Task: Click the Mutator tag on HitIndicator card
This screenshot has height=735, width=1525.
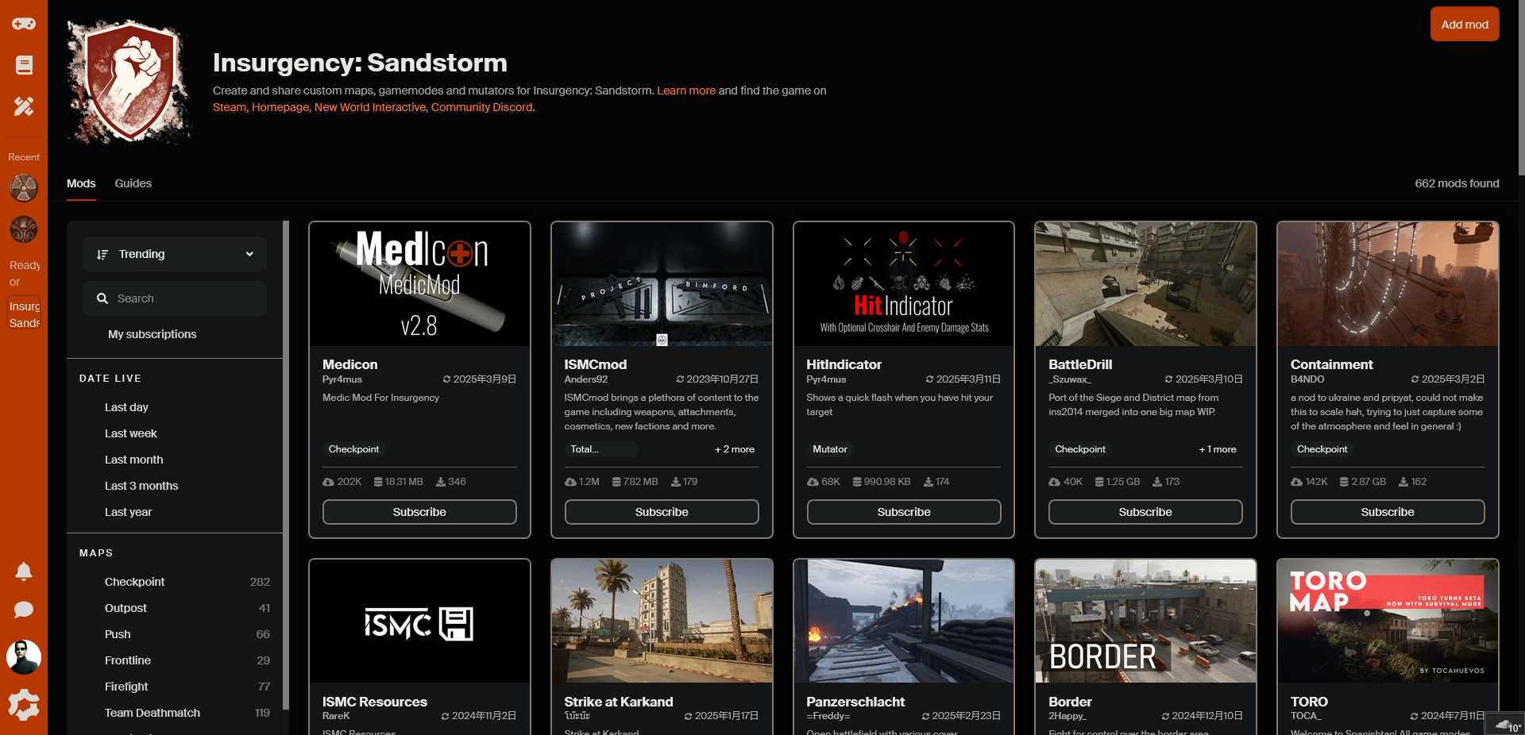Action: (x=830, y=449)
